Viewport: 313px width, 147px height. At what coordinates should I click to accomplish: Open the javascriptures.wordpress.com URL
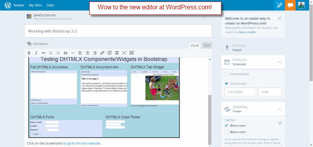[x=53, y=19]
